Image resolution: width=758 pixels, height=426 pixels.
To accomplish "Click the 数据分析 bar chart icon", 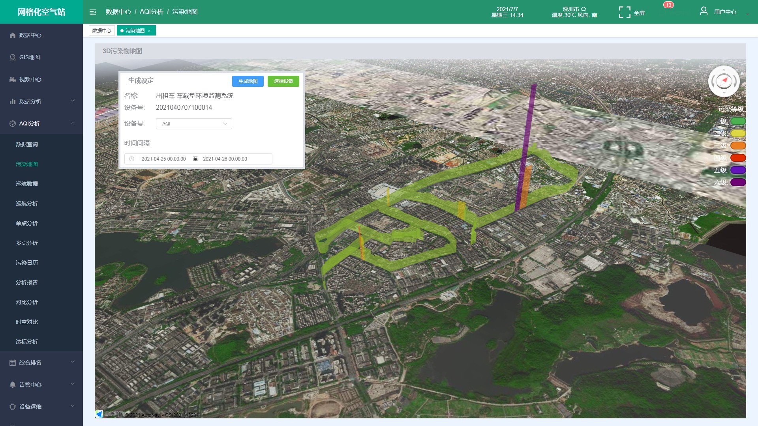I will pyautogui.click(x=13, y=101).
